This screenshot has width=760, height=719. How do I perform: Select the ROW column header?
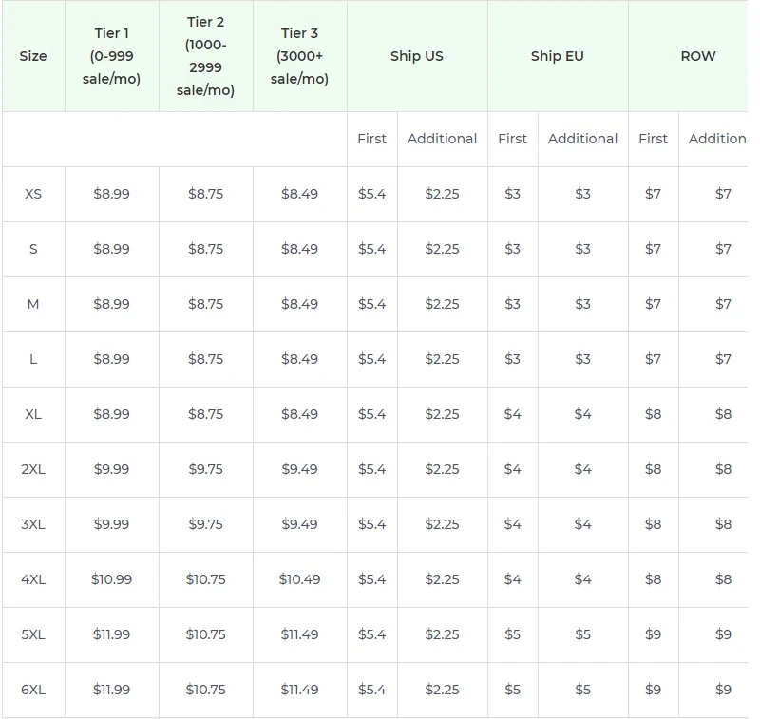coord(698,56)
